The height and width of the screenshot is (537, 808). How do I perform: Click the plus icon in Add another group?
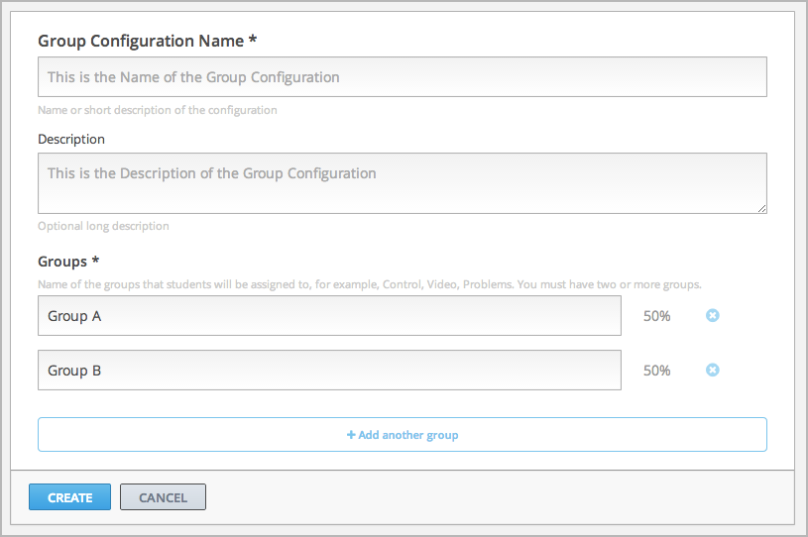click(351, 435)
